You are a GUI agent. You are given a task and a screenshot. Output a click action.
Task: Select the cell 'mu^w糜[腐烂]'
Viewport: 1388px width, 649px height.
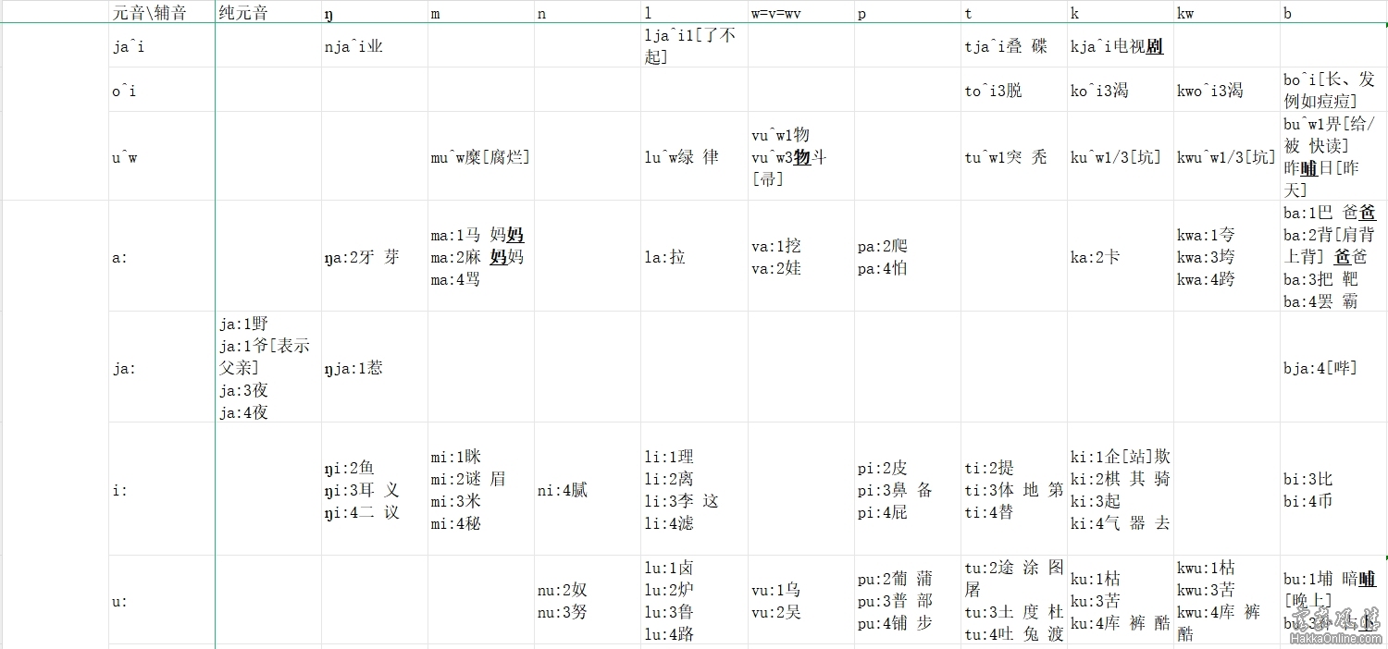[x=480, y=157]
